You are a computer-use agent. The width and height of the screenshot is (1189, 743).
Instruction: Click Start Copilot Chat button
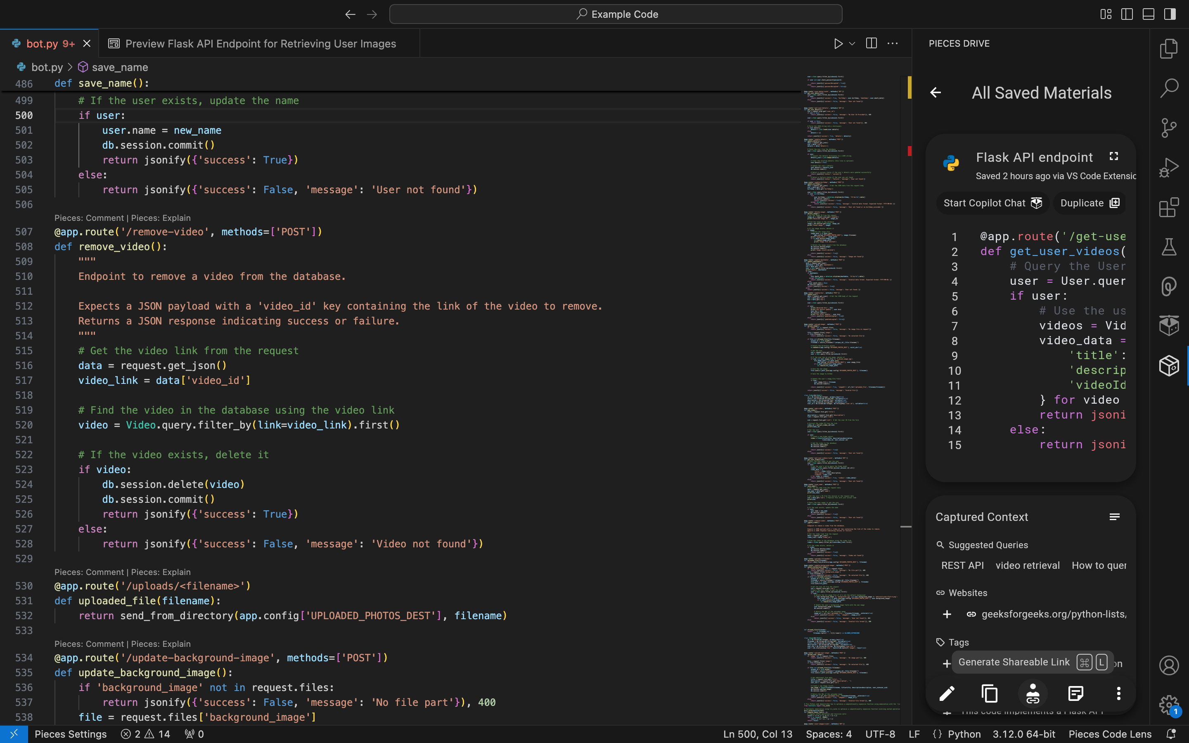tap(992, 203)
